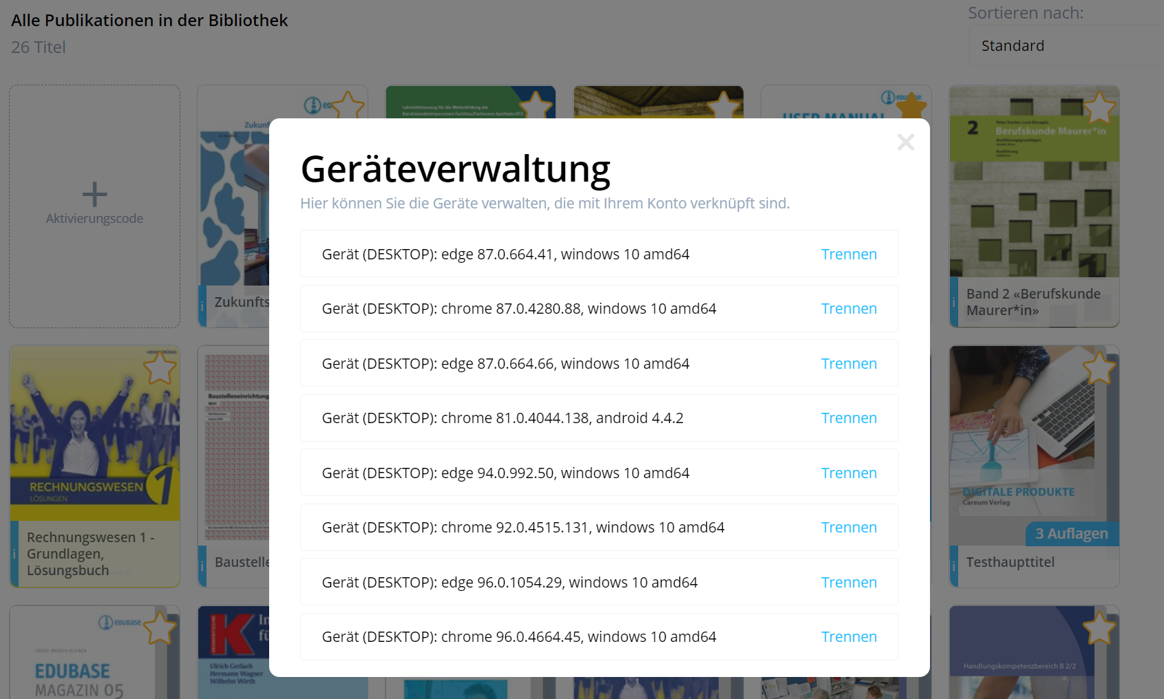The image size is (1164, 699).
Task: Select the row text for edge 87.0.664.41 device
Action: 506,254
